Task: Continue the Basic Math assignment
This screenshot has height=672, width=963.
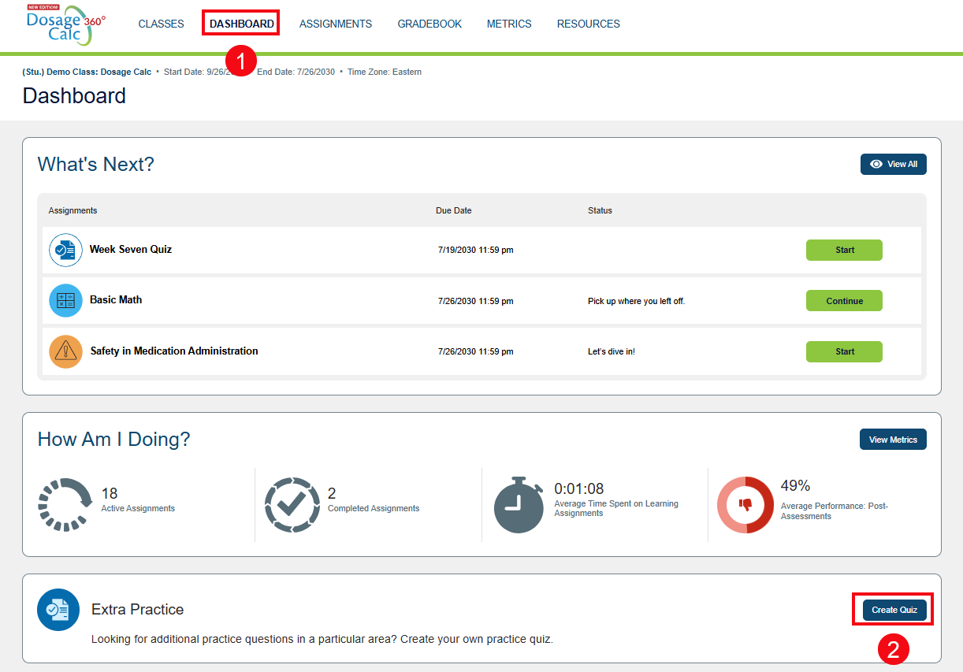Action: [844, 300]
